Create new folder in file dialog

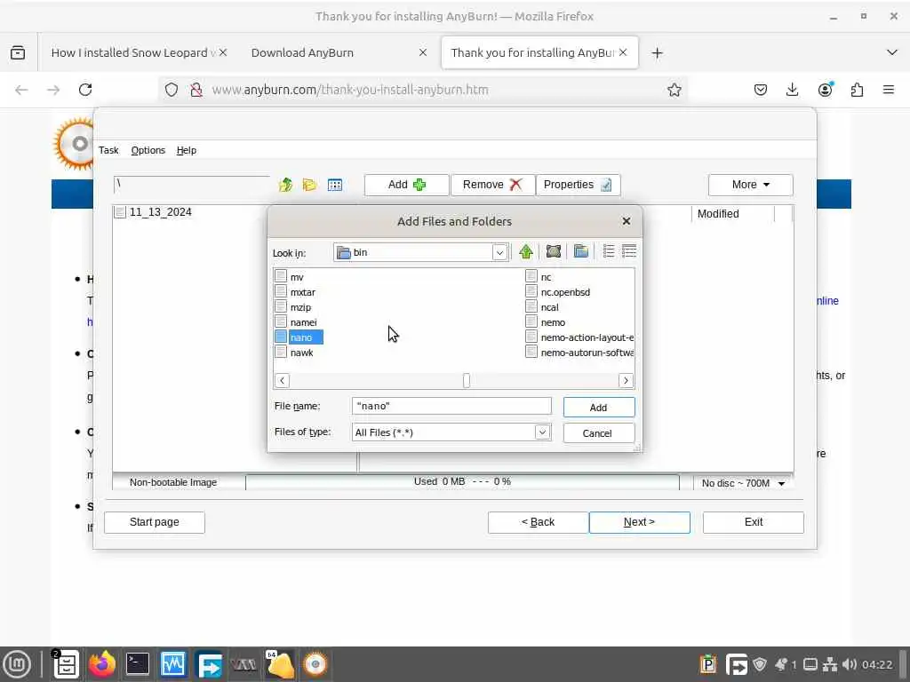click(580, 251)
